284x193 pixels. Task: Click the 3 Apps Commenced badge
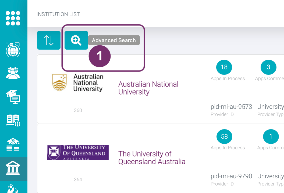coord(268,67)
